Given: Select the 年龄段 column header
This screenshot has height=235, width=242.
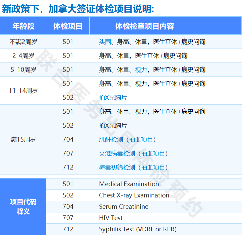Looking at the screenshot, I should pyautogui.click(x=23, y=26).
